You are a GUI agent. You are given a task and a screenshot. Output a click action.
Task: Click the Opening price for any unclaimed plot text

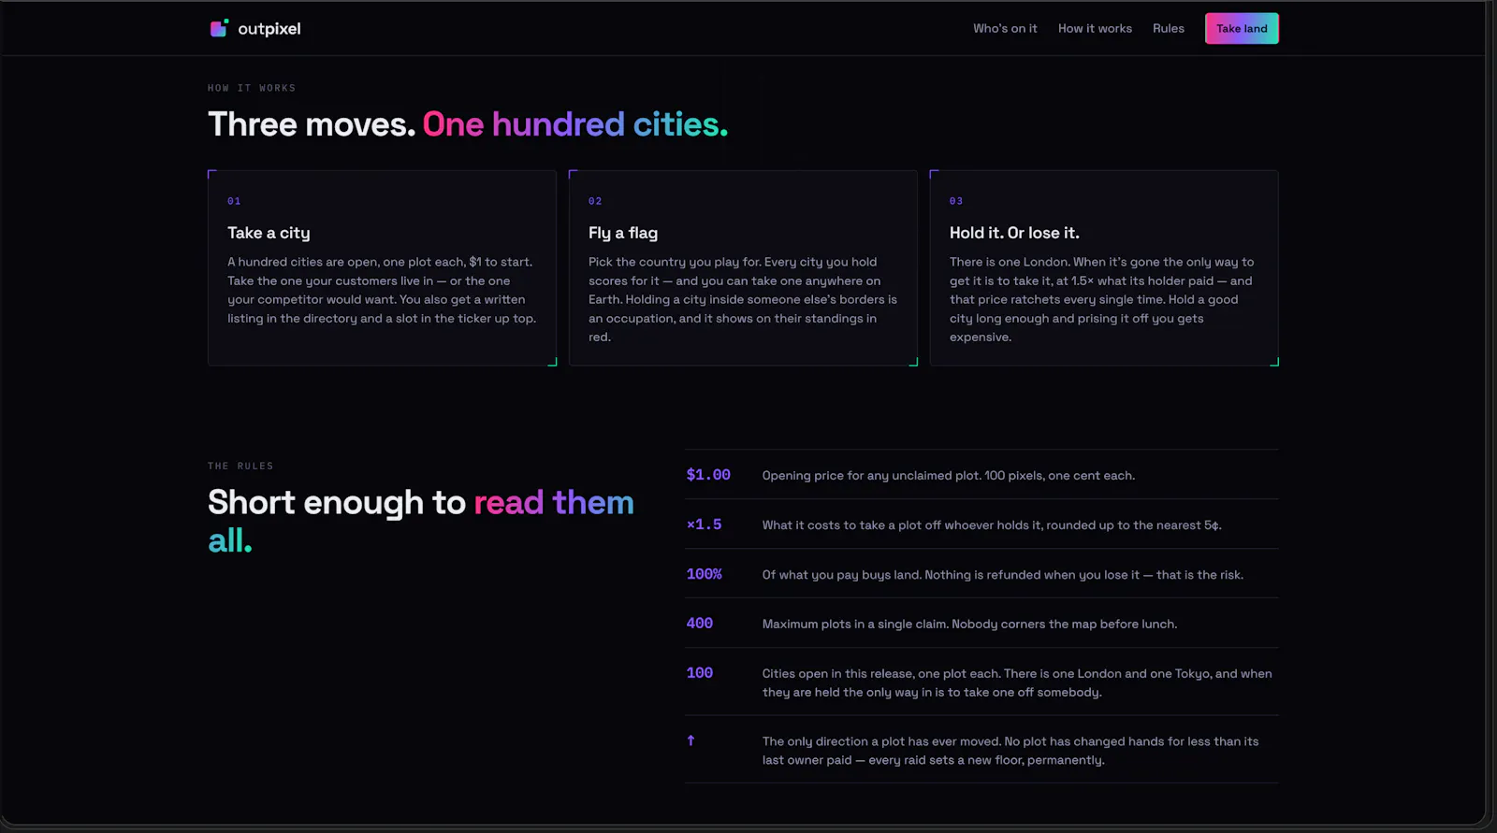949,476
